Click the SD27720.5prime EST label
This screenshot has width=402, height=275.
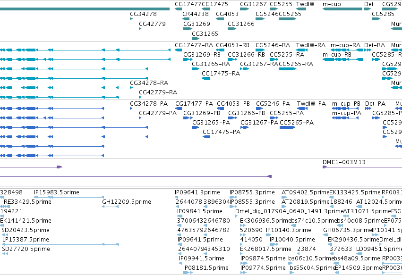pyautogui.click(x=26, y=249)
